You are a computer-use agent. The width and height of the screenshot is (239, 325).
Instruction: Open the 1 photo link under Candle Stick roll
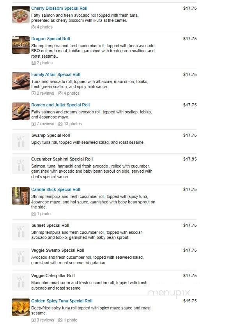[x=41, y=214]
